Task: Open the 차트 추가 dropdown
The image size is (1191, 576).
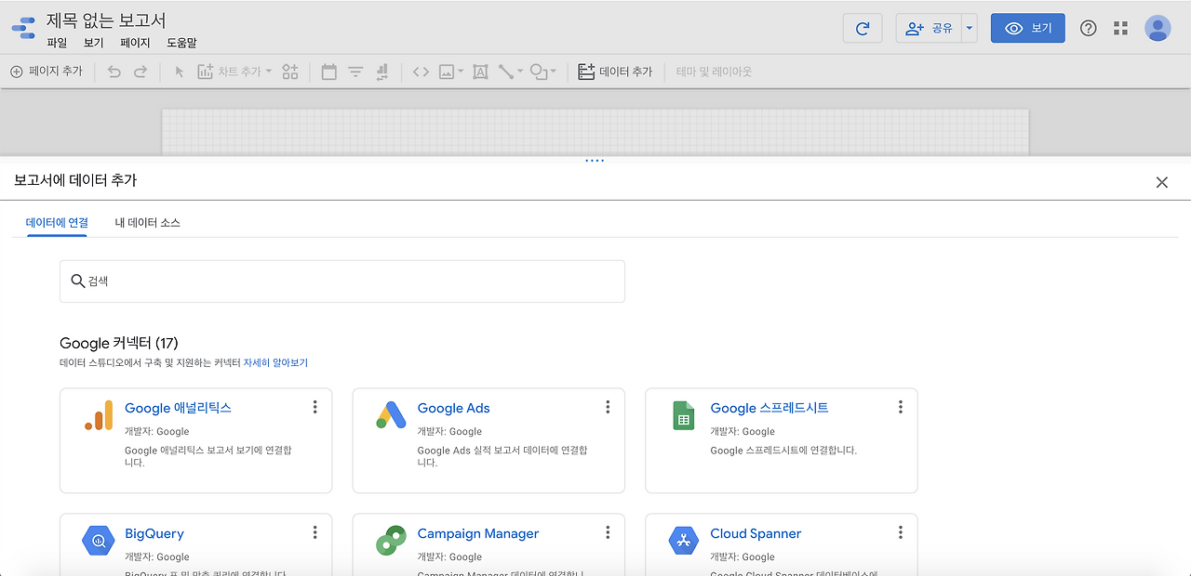Action: (234, 72)
